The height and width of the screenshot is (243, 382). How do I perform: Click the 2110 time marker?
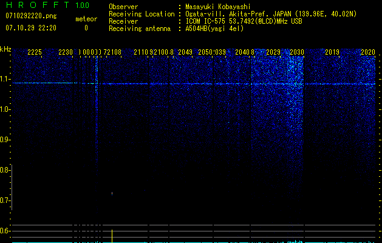141,52
